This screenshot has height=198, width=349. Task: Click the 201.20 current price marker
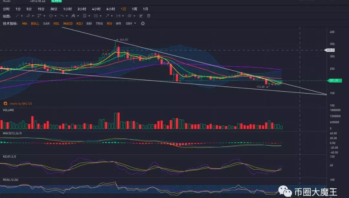(x=330, y=80)
